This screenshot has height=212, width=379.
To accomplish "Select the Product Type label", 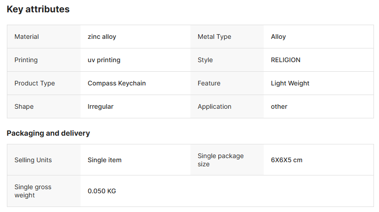I will (x=34, y=83).
